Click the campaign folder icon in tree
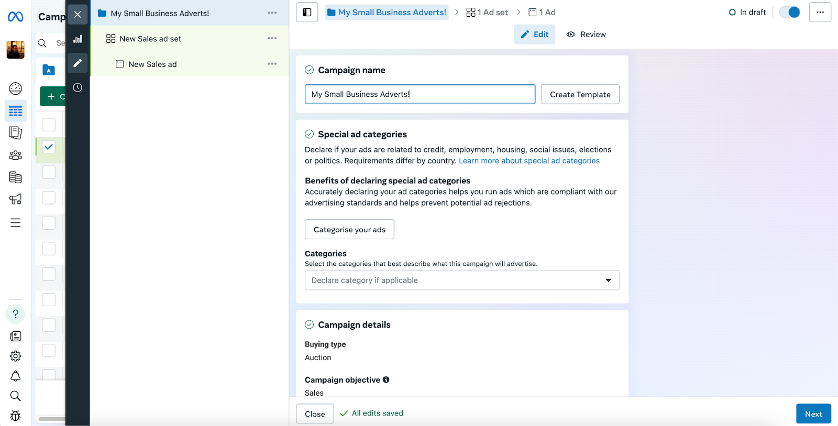Screen dimensions: 838x426 (x=102, y=13)
